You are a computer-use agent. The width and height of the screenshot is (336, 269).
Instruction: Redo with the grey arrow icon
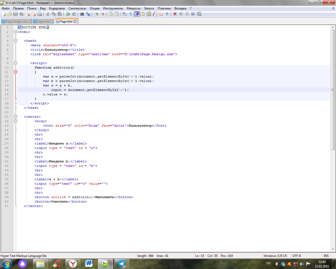pyautogui.click(x=74, y=14)
